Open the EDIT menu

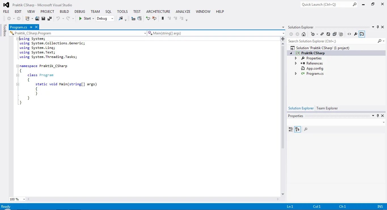click(18, 12)
